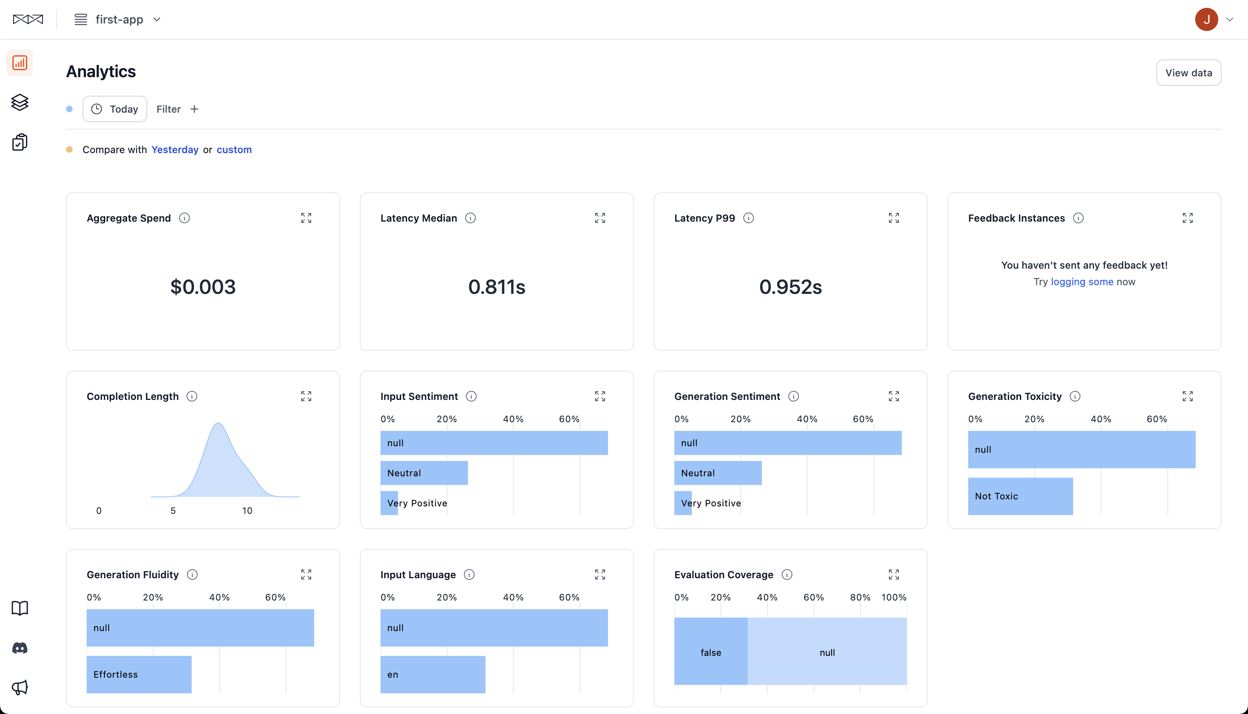1248x714 pixels.
Task: Click the J user avatar
Action: point(1206,20)
